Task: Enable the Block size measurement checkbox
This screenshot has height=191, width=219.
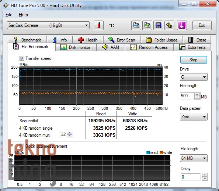Action: (x=22, y=146)
